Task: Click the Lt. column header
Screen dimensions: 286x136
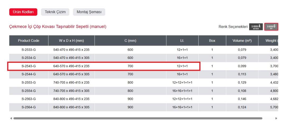Action: pos(182,41)
